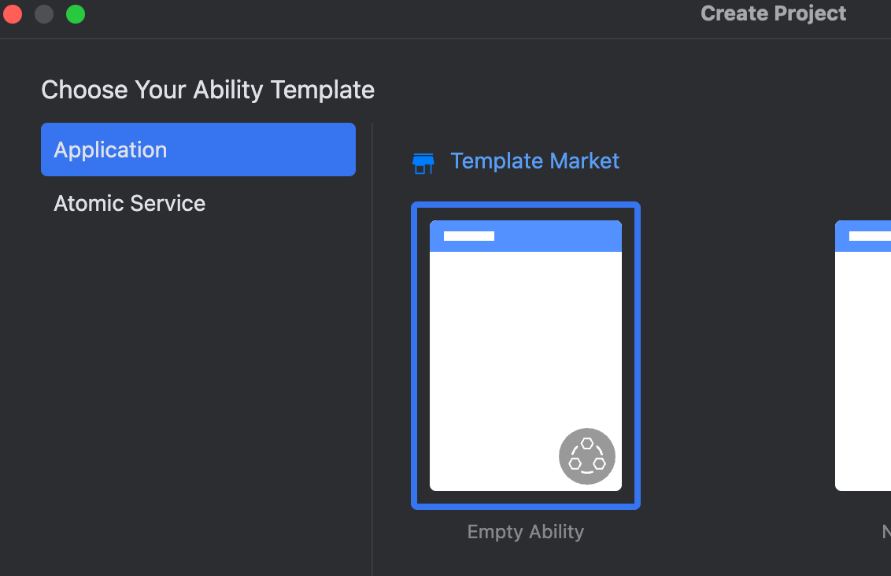
Task: Click white title bar in Empty Ability header
Action: [469, 236]
